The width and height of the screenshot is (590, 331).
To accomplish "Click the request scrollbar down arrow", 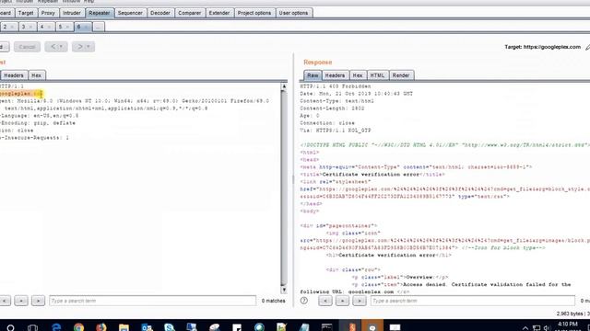I will coord(284,290).
